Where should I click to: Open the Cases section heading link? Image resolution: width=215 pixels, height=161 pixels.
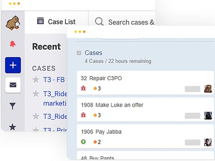click(94, 53)
